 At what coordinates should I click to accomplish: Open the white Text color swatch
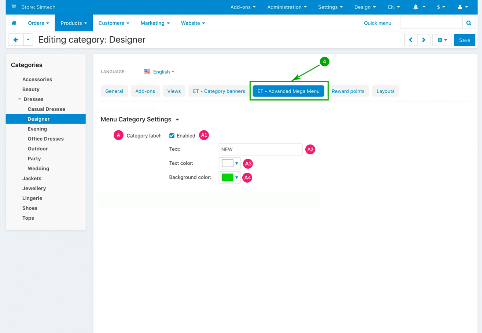point(229,163)
